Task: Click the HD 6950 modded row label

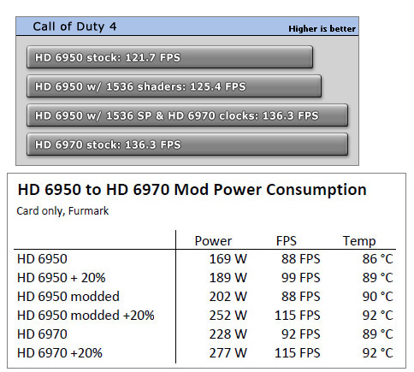Action: [68, 297]
